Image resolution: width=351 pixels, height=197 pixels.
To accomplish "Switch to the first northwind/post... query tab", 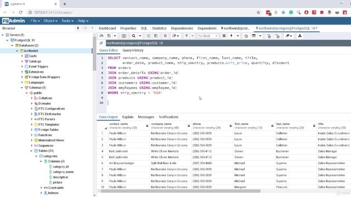I will point(235,28).
